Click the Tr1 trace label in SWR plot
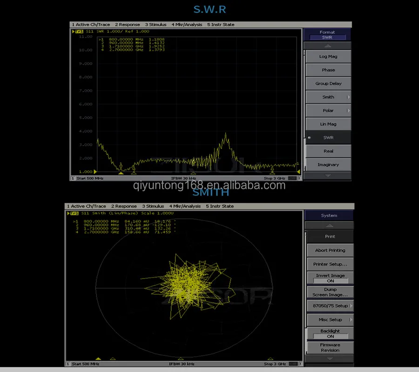Image resolution: width=419 pixels, height=372 pixels. coord(79,32)
